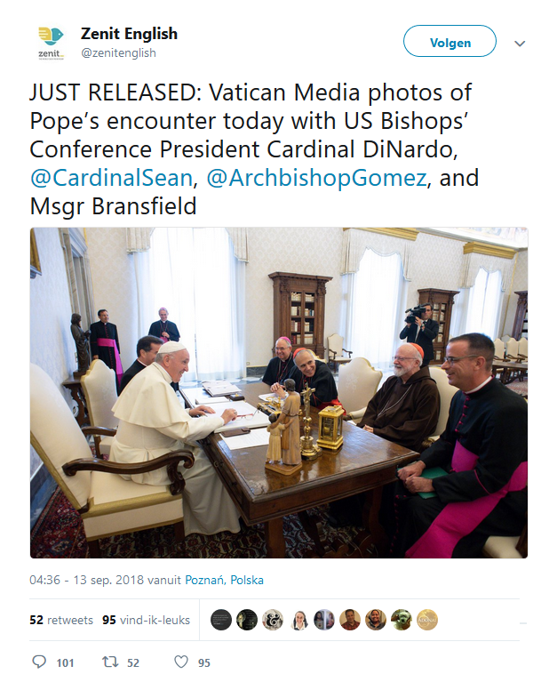This screenshot has height=690, width=557.
Task: Open the ampersand liker avatar
Action: (x=274, y=620)
